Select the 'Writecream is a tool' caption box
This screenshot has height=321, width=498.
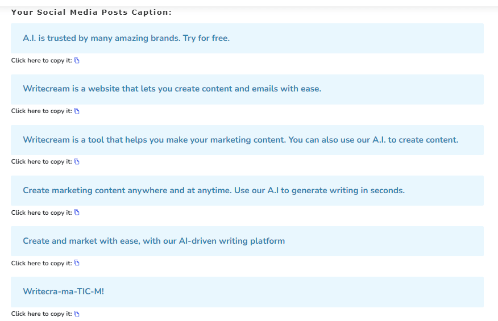(247, 140)
